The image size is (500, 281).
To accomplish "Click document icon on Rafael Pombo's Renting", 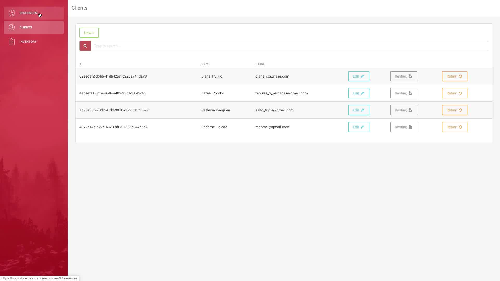I will [x=410, y=93].
